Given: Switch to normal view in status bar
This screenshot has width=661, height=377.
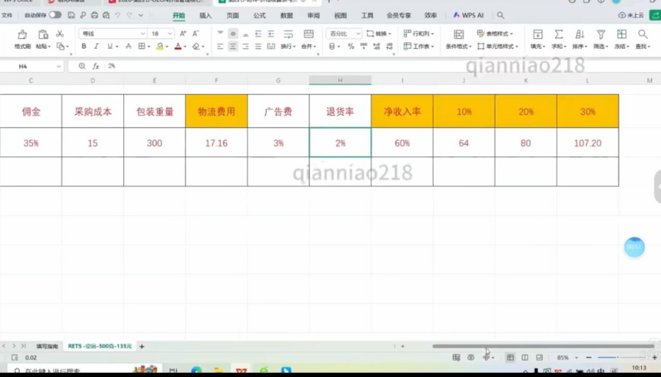Looking at the screenshot, I should [x=510, y=357].
